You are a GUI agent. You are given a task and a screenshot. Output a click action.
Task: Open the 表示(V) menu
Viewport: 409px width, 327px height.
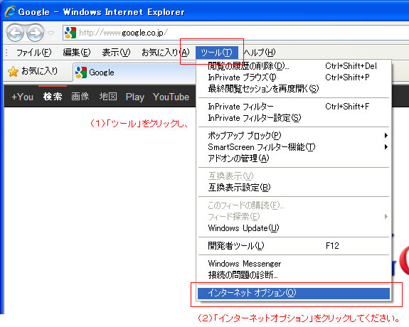pos(116,53)
